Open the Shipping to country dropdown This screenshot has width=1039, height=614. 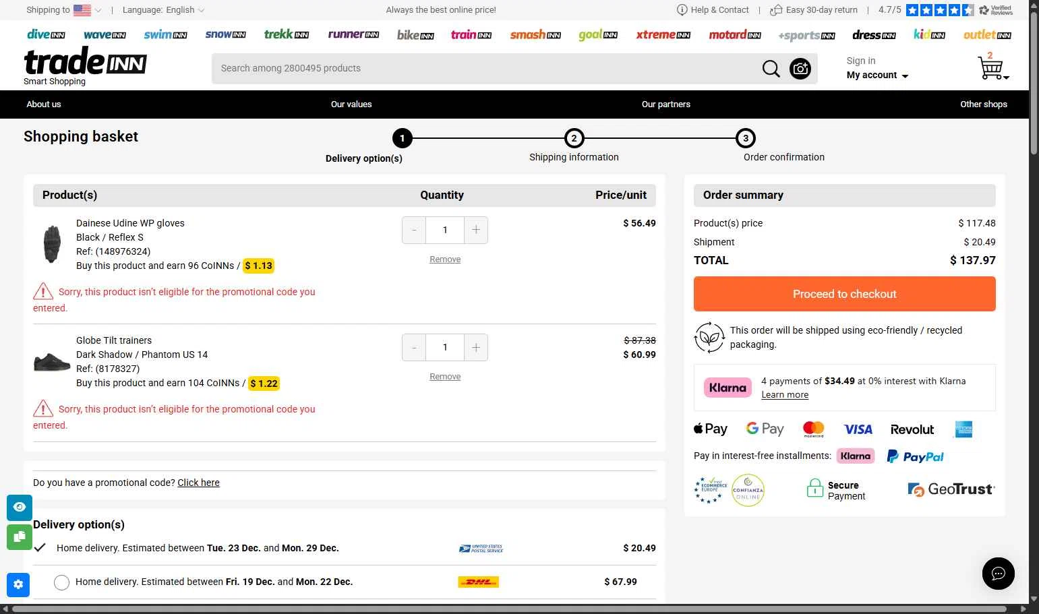64,9
